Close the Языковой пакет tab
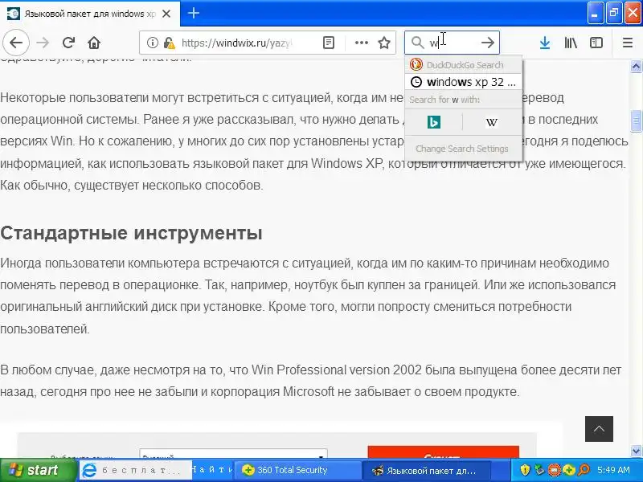The width and height of the screenshot is (643, 482). [x=166, y=14]
